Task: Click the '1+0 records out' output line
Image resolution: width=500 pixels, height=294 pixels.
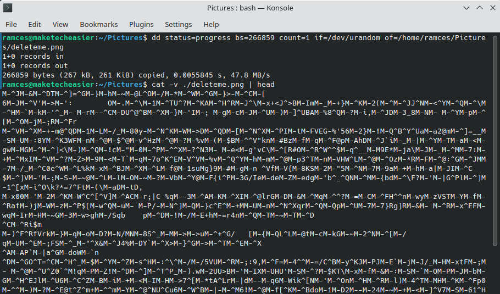Action: [x=35, y=66]
